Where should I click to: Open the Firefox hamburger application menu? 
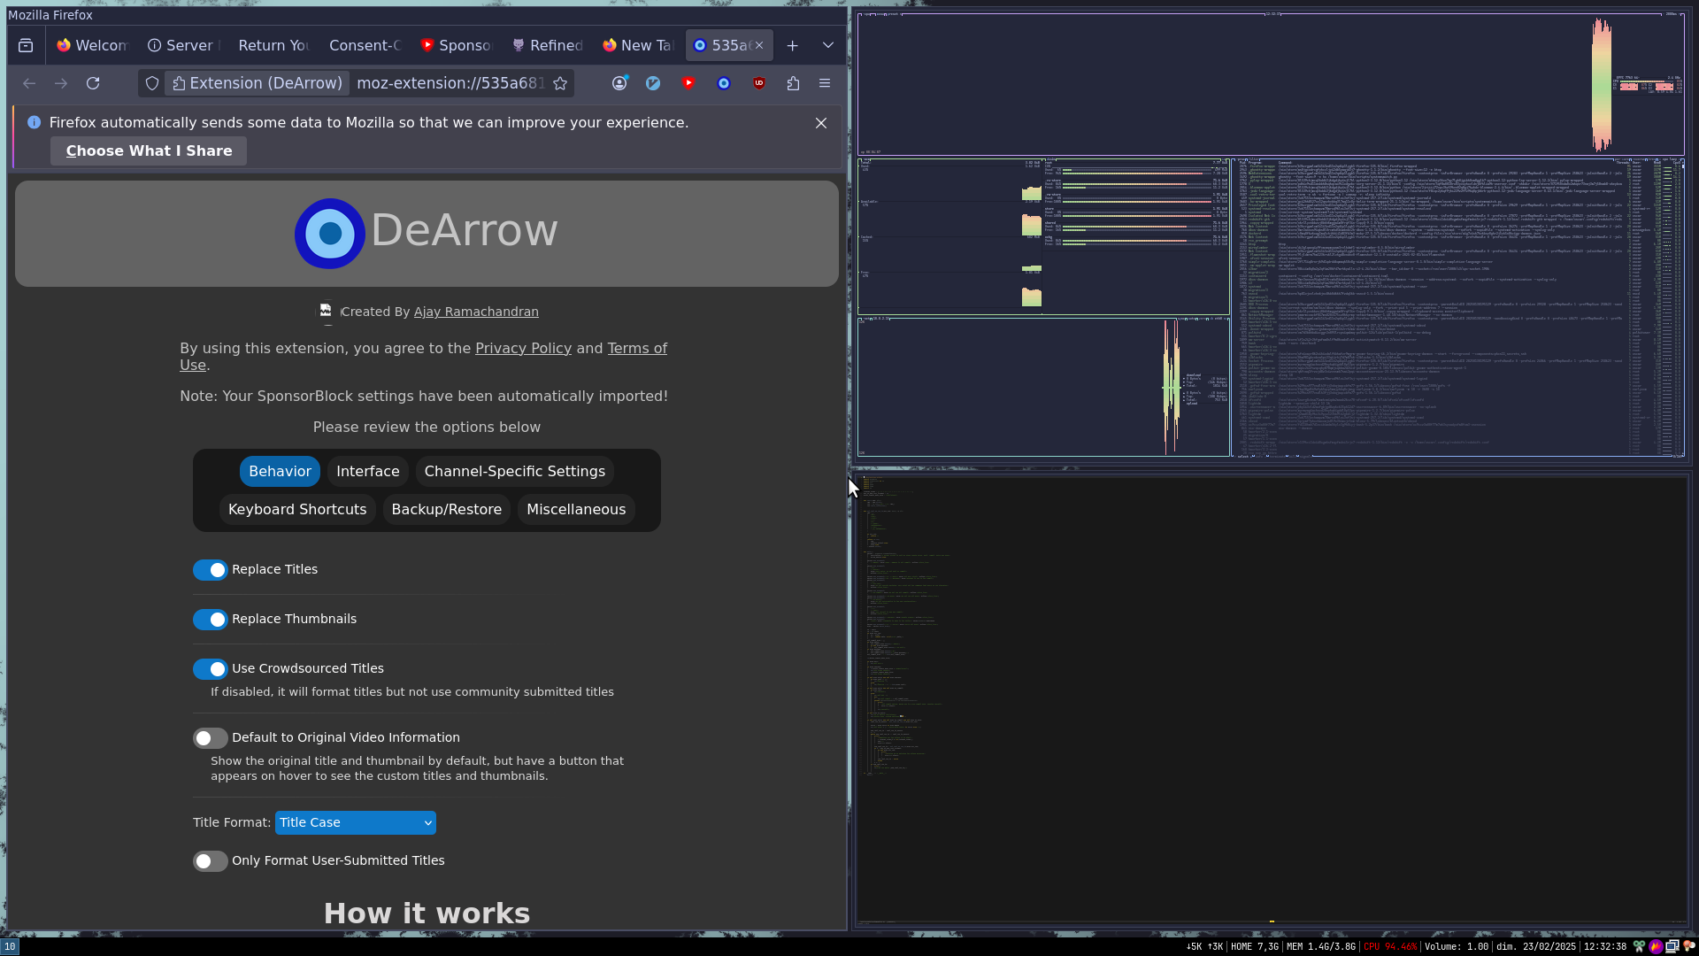pos(825,83)
